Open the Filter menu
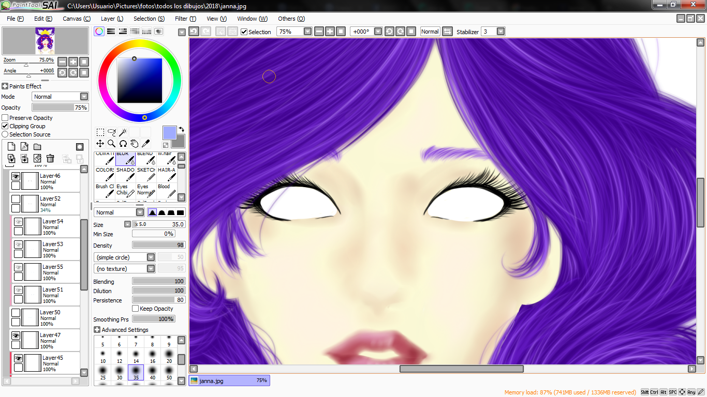The image size is (707, 397). [185, 19]
